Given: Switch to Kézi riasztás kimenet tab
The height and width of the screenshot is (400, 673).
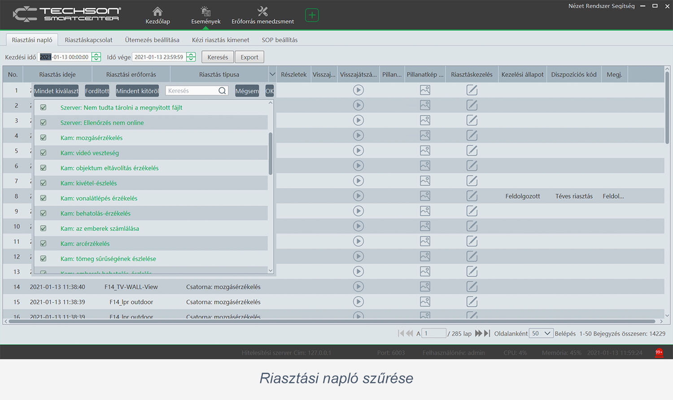Looking at the screenshot, I should [220, 39].
